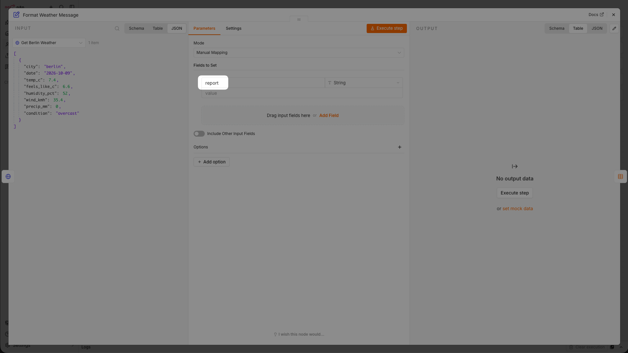Image resolution: width=628 pixels, height=353 pixels.
Task: Click the plus icon beside Options
Action: click(400, 147)
